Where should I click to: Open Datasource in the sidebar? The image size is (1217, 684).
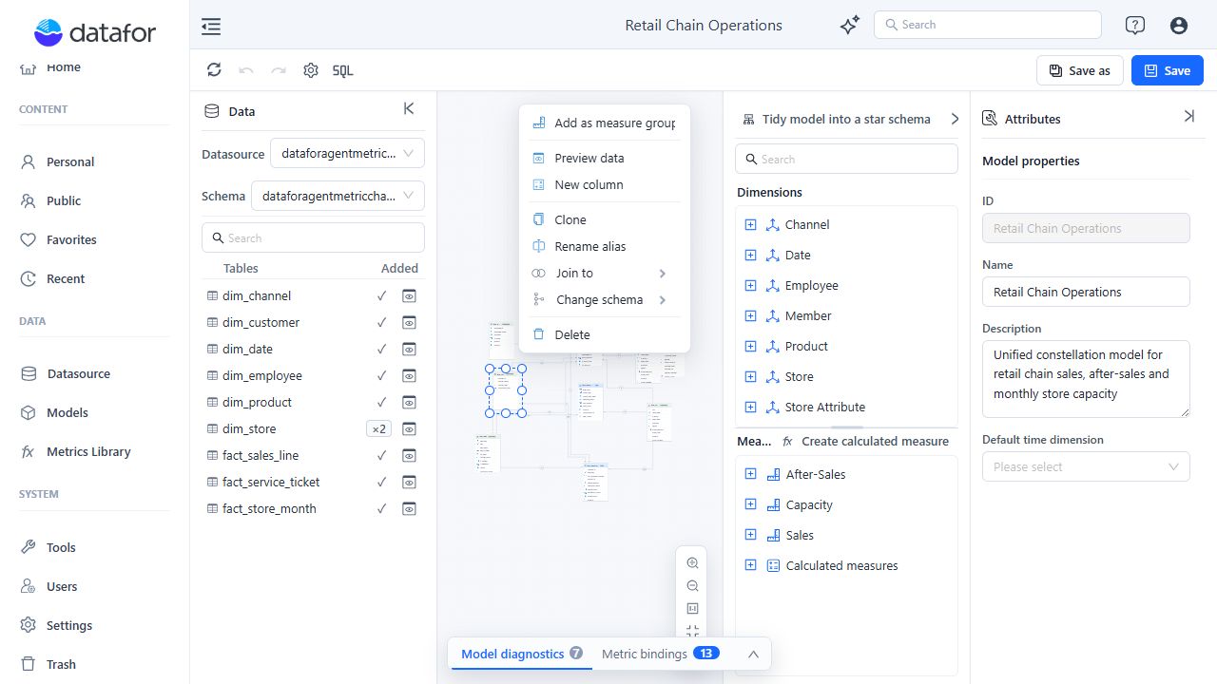click(x=79, y=373)
